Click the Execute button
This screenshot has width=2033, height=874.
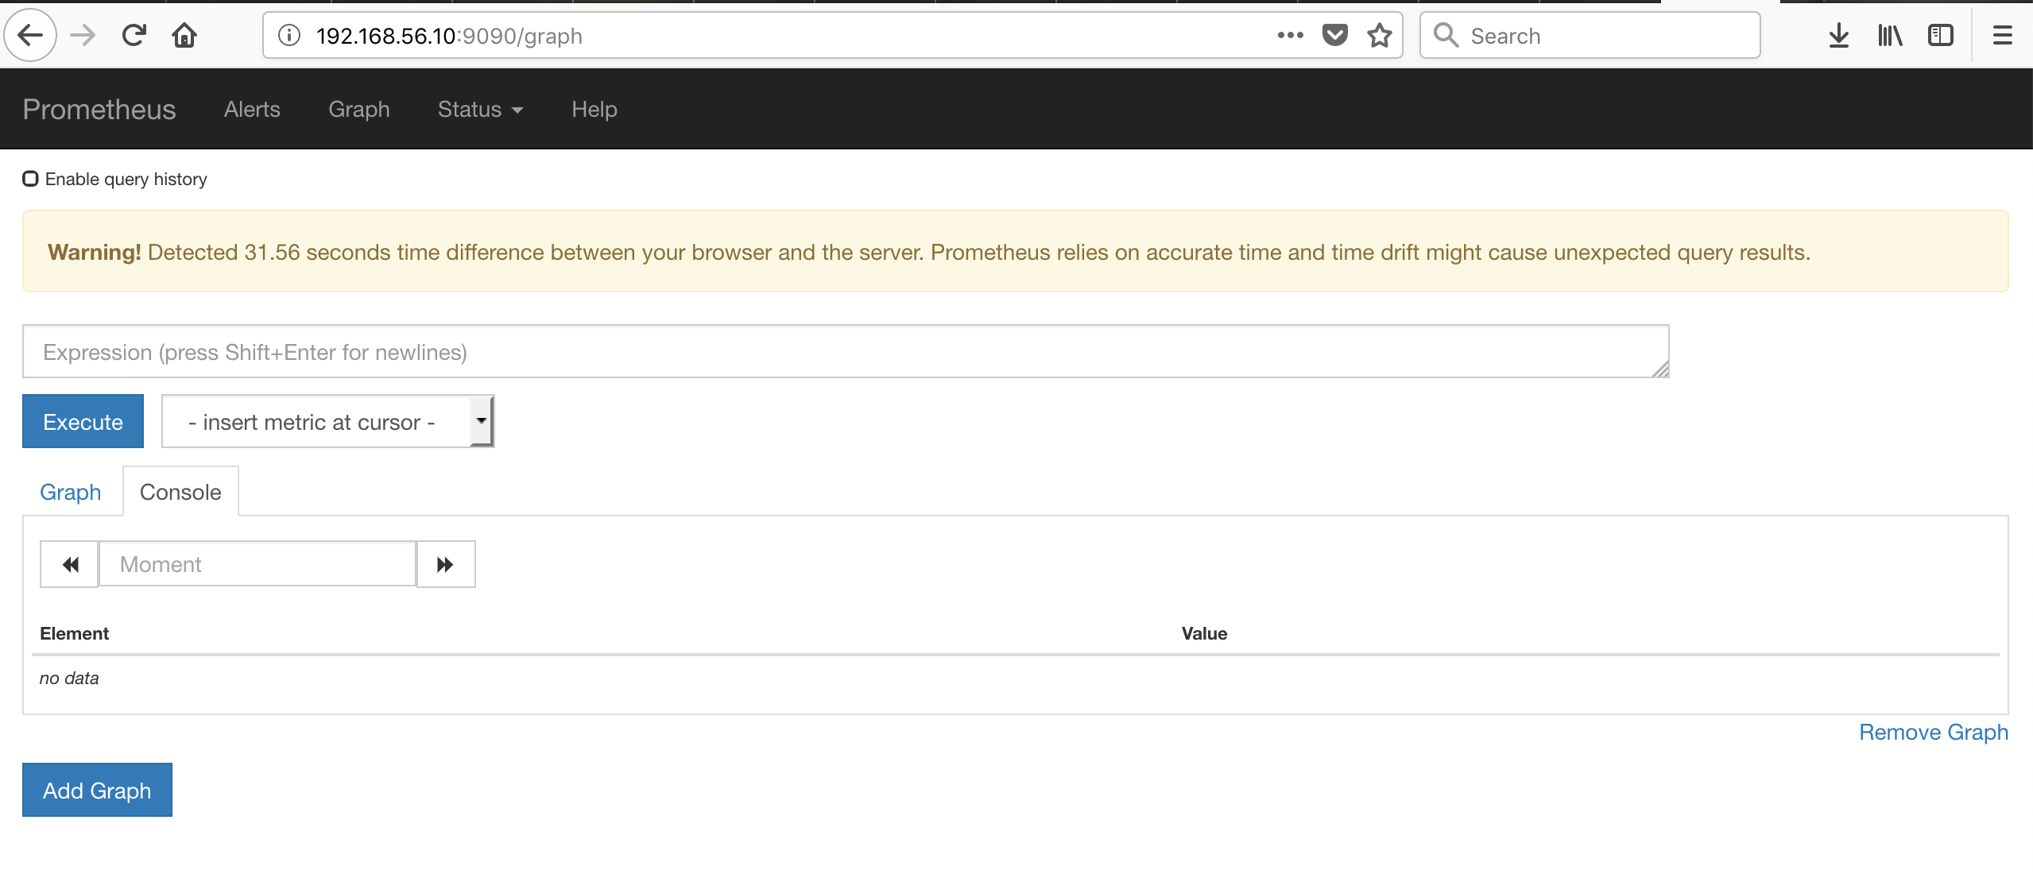coord(83,420)
